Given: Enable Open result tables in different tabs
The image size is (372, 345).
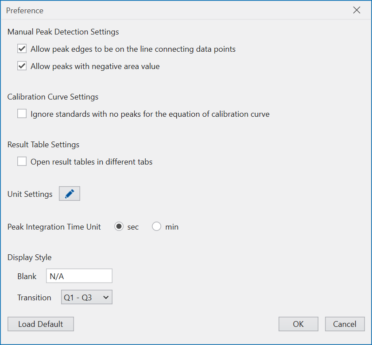Looking at the screenshot, I should tap(22, 162).
